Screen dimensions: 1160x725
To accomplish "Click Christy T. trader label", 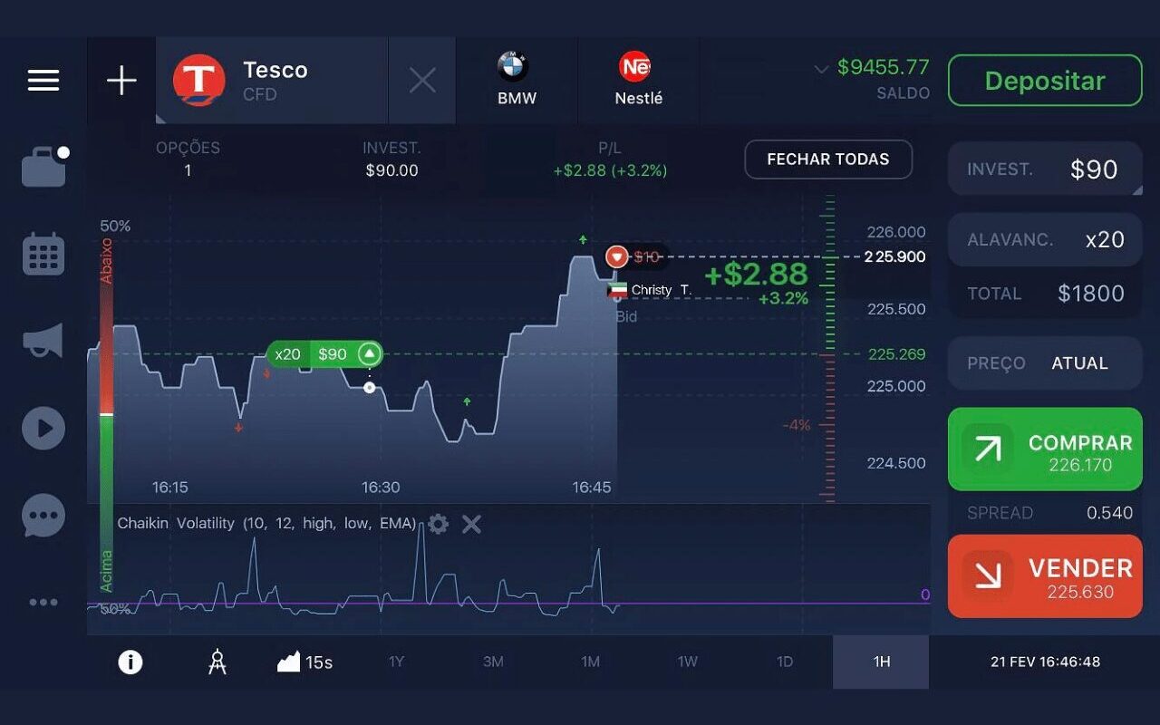I will (650, 290).
